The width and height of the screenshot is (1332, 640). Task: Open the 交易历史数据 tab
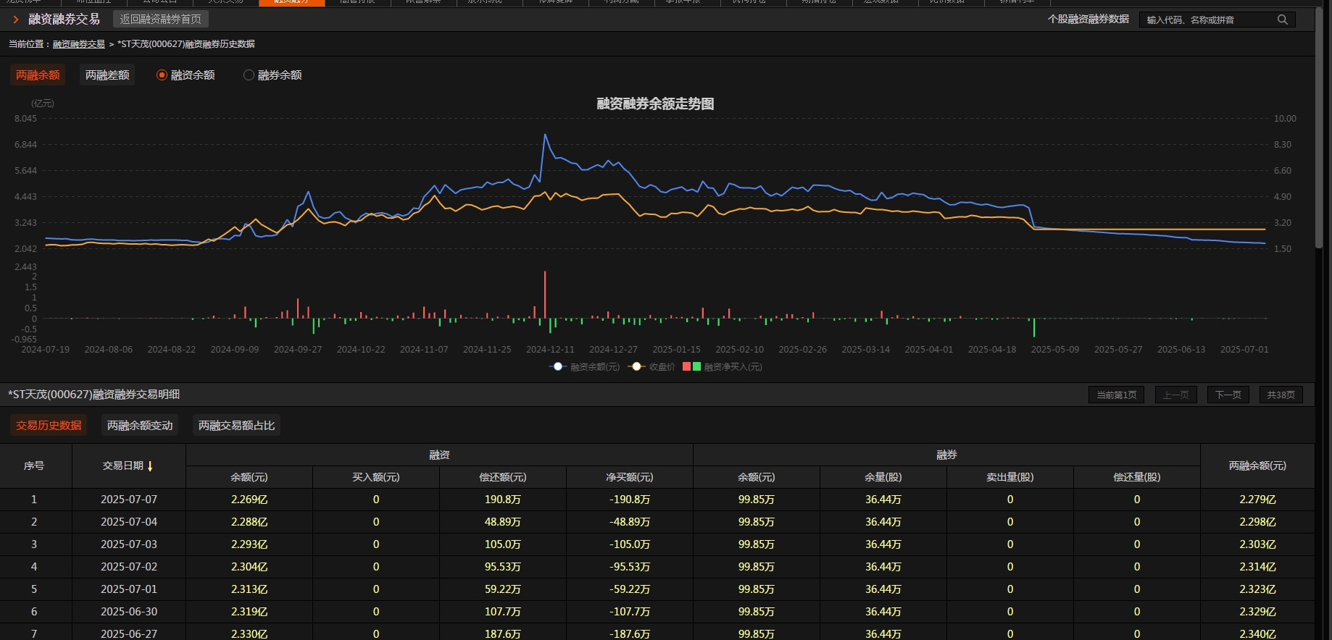49,426
